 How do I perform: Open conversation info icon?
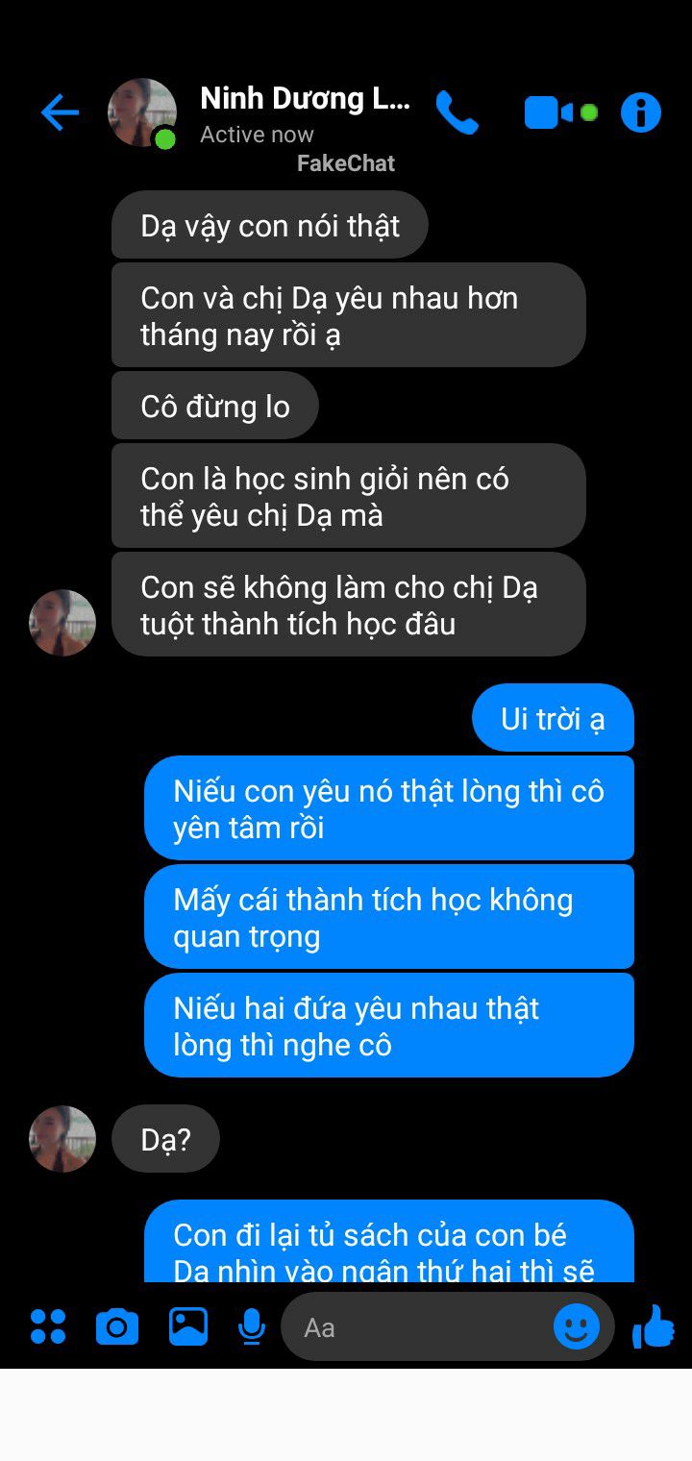coord(641,113)
